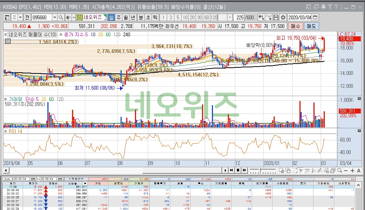
Task: Close the RSI pane with its X box
Action: coord(359,131)
